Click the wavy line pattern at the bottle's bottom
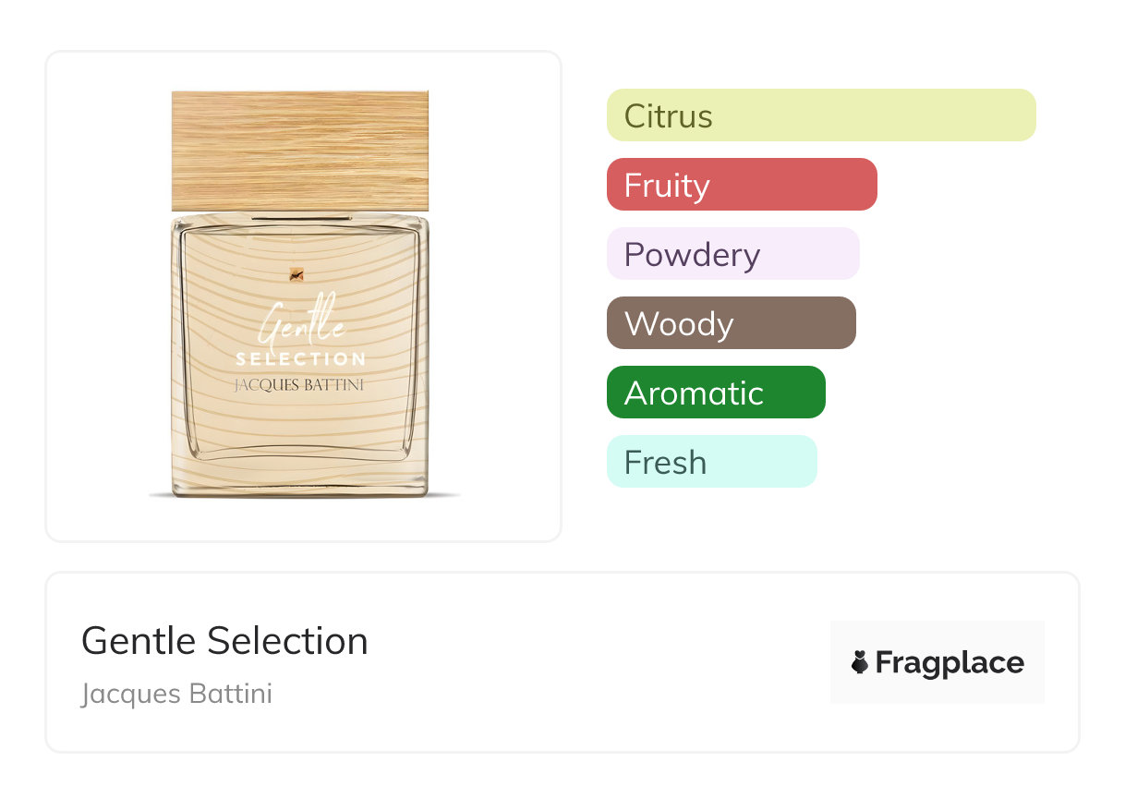The height and width of the screenshot is (798, 1125). click(x=300, y=434)
